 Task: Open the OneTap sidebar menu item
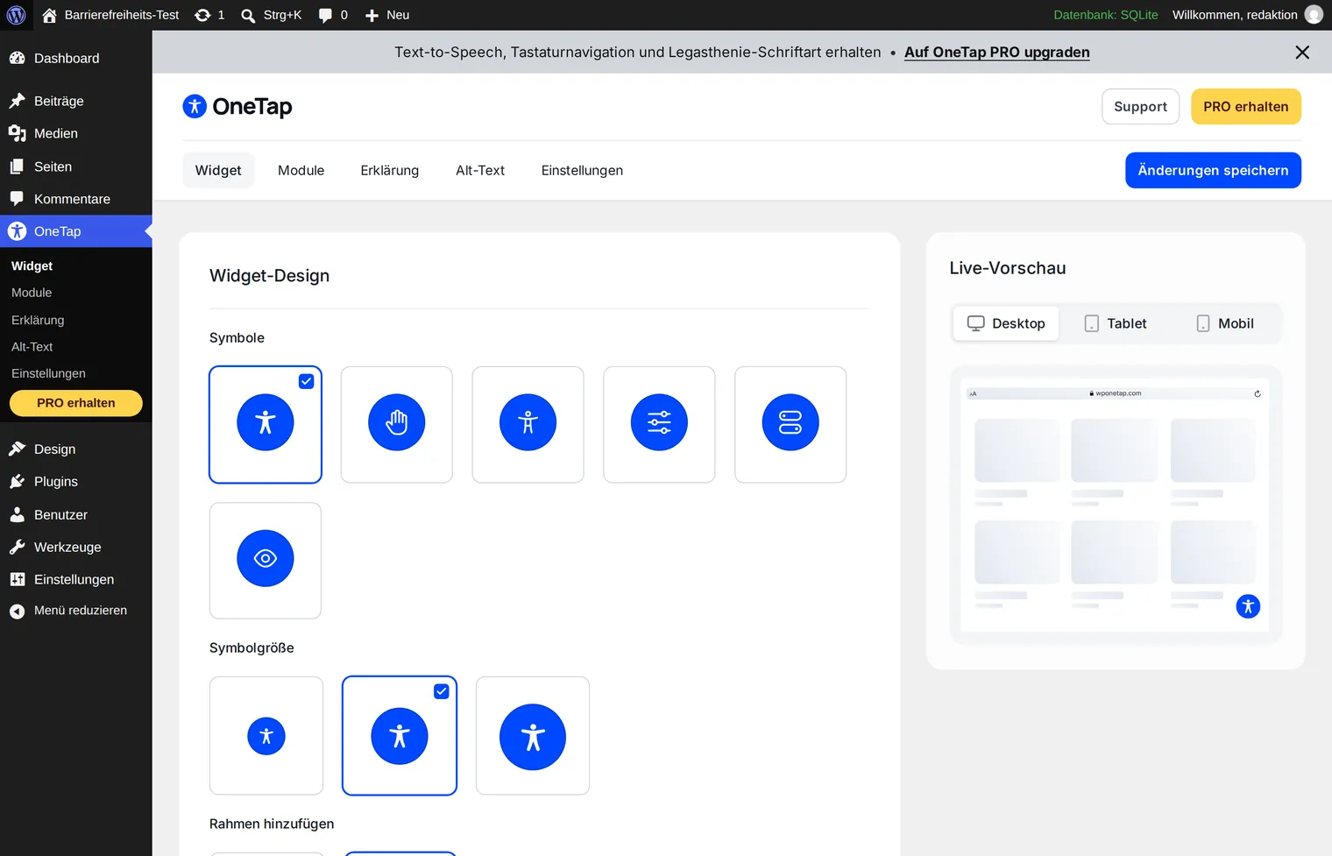point(76,231)
